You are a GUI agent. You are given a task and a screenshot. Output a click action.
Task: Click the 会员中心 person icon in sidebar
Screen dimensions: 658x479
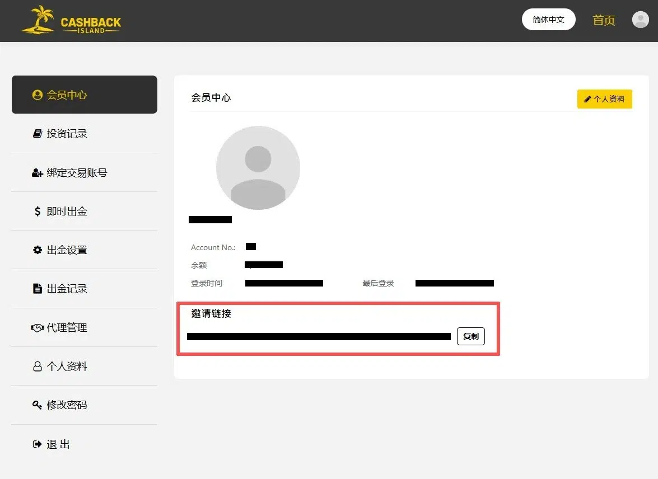point(38,95)
